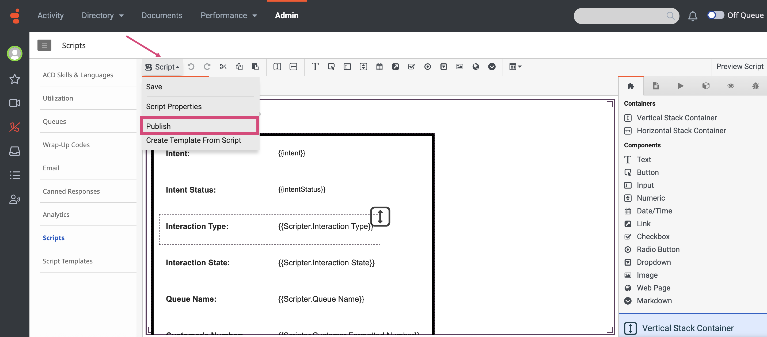Open the bug debug tab icon
This screenshot has height=337, width=767.
click(755, 86)
